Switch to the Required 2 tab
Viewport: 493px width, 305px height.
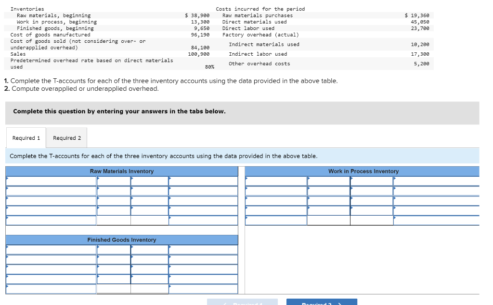pyautogui.click(x=66, y=137)
